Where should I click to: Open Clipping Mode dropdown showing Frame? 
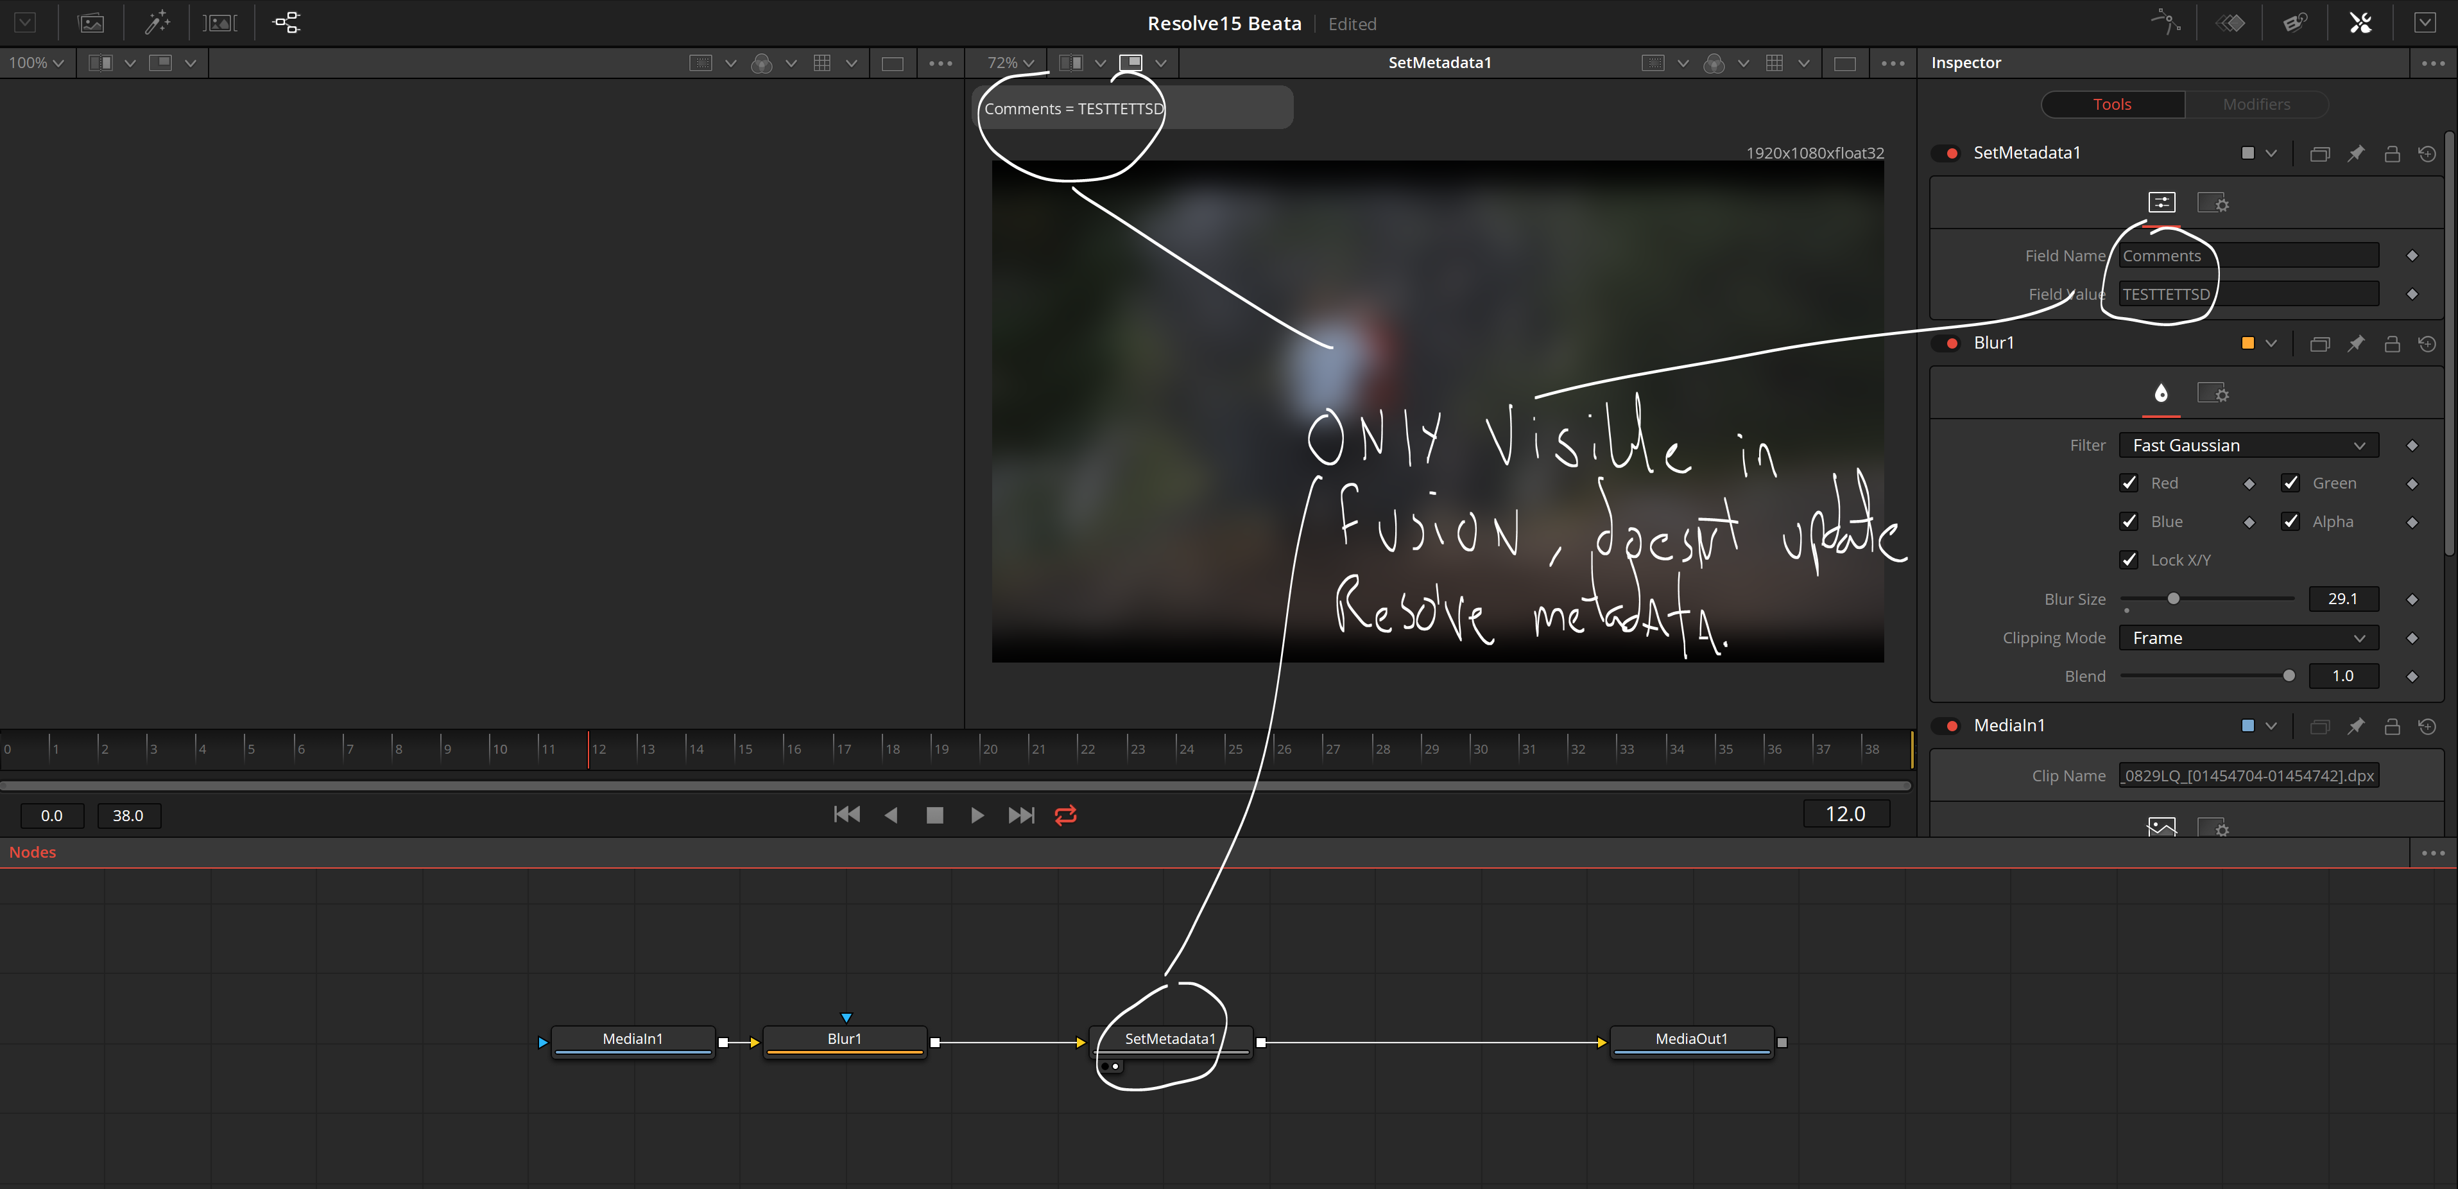(2248, 638)
